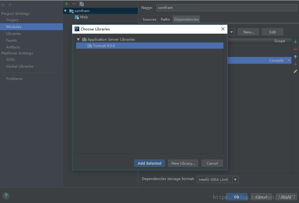The width and height of the screenshot is (299, 203).
Task: Click Cancel in Project Structure window
Action: click(x=261, y=197)
